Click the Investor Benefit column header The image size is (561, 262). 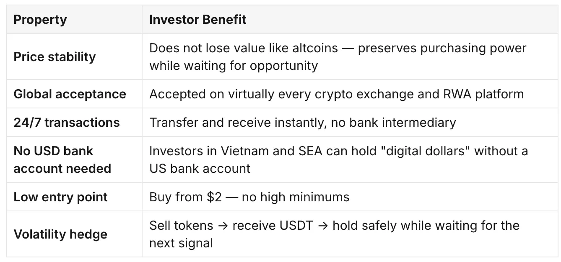pos(198,20)
